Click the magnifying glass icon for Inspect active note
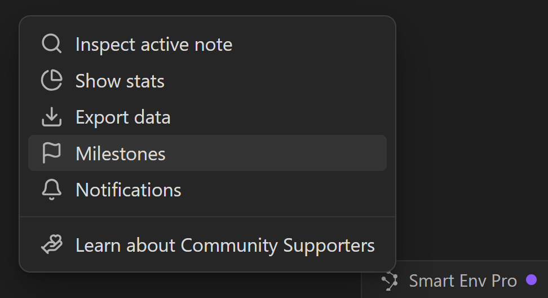The height and width of the screenshot is (298, 548). tap(51, 44)
